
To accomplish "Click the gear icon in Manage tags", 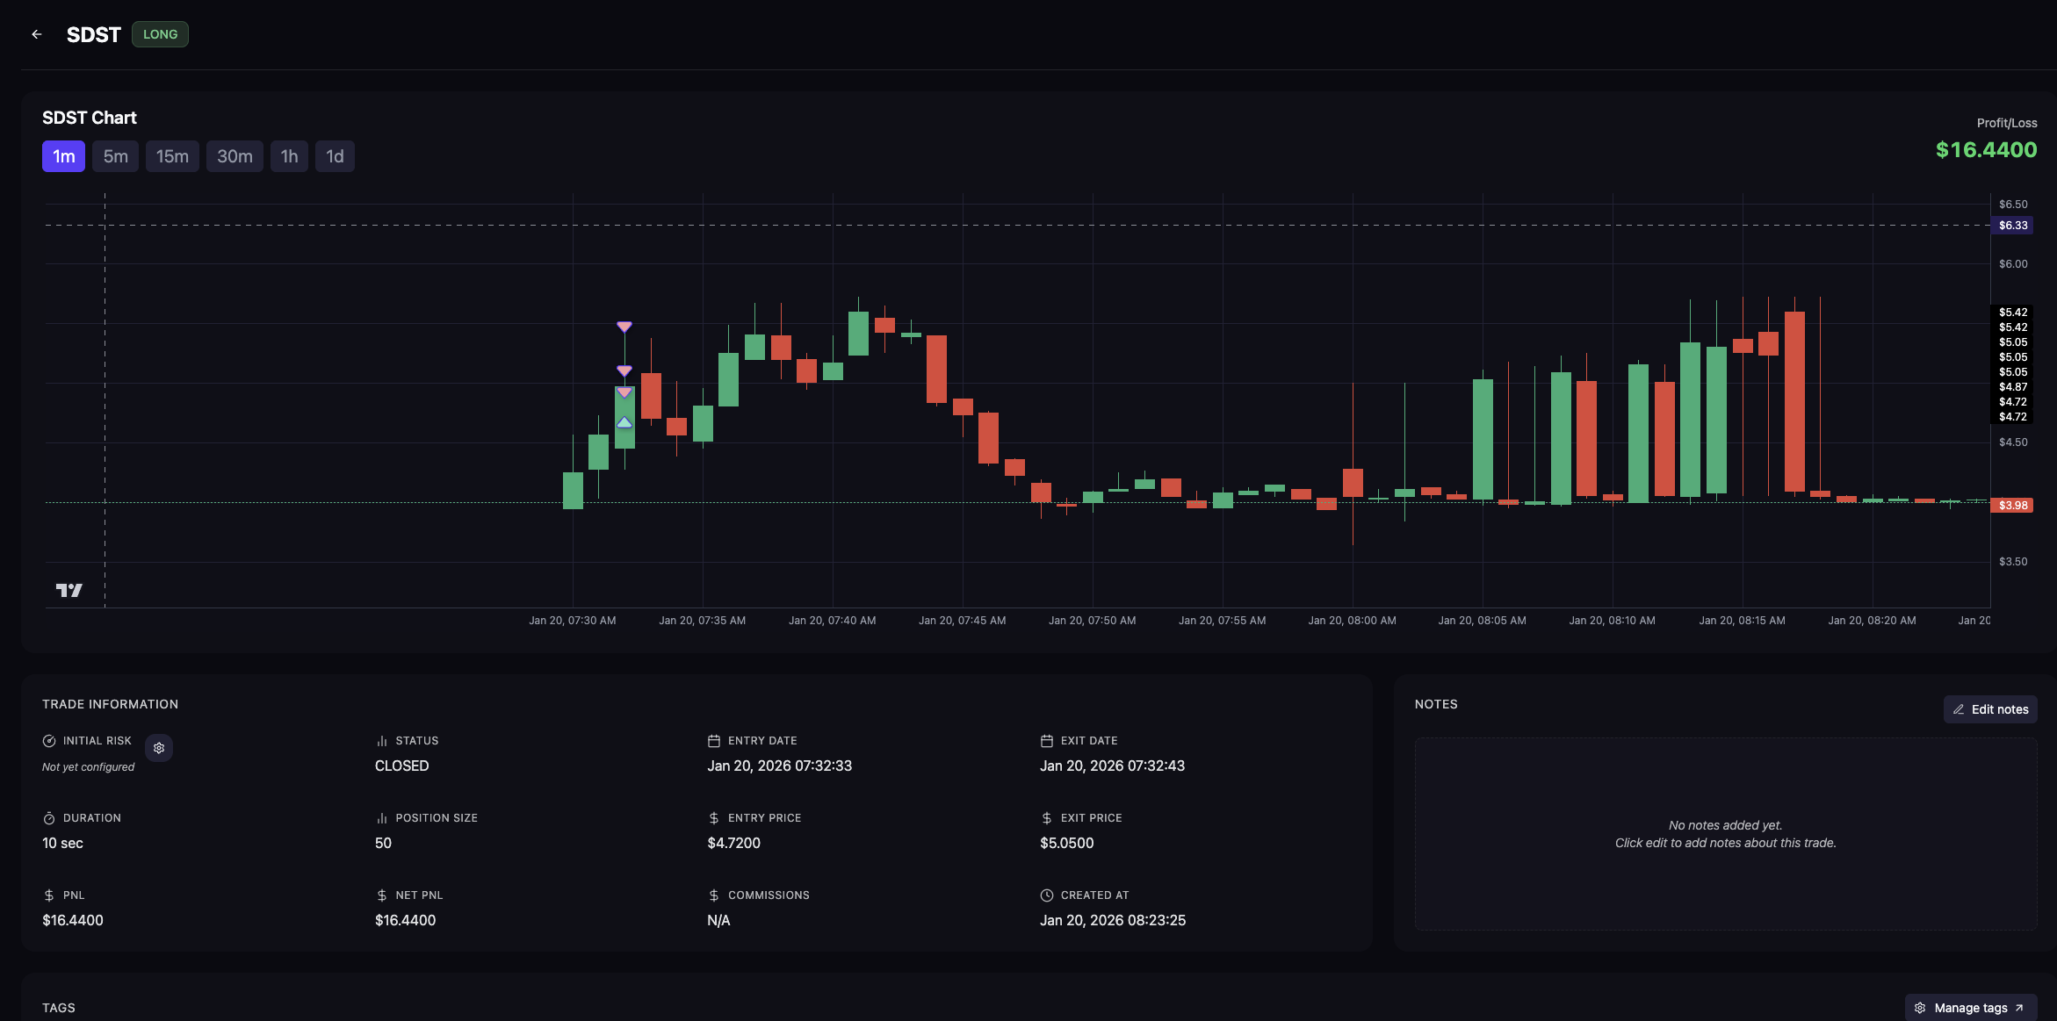I will point(1920,1008).
